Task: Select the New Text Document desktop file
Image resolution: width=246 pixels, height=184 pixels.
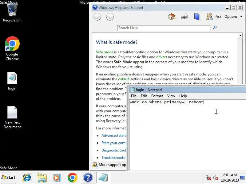Action: point(12,117)
